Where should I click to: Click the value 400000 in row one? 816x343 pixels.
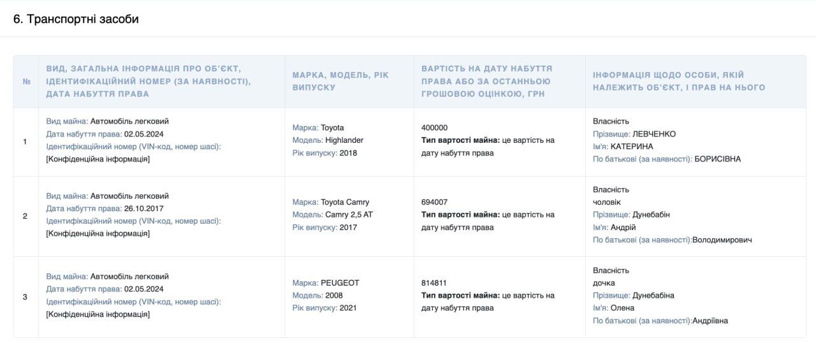tap(434, 128)
